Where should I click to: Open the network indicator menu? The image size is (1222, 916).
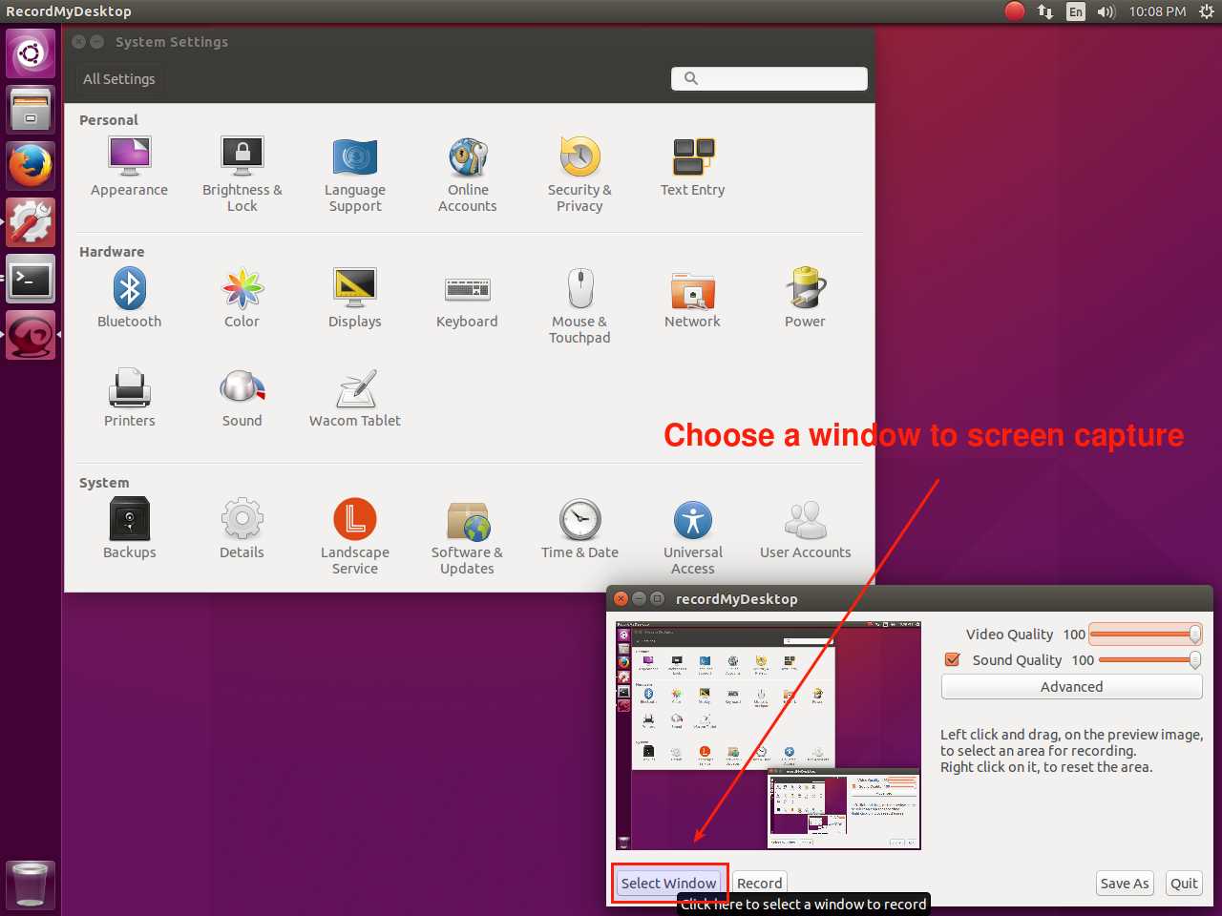click(x=1045, y=11)
